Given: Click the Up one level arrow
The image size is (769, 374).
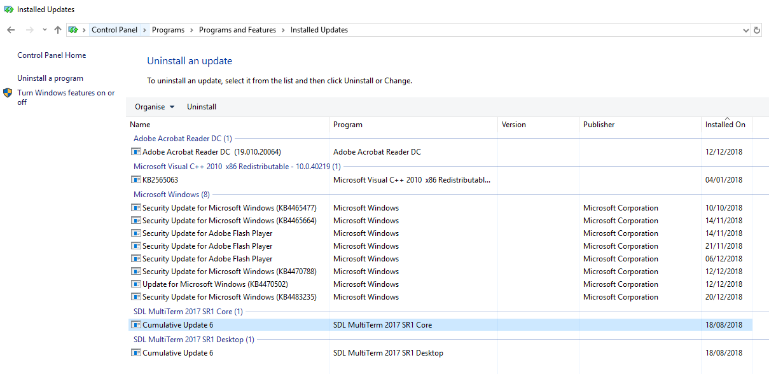Looking at the screenshot, I should pyautogui.click(x=58, y=30).
